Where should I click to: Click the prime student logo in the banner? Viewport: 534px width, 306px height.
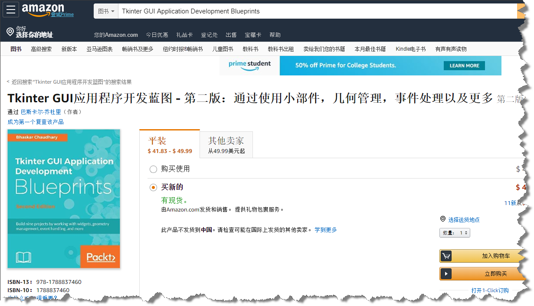pos(249,65)
